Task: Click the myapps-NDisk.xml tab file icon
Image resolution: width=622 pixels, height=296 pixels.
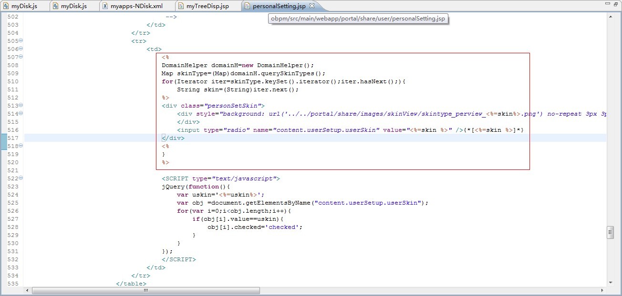Action: coord(105,6)
